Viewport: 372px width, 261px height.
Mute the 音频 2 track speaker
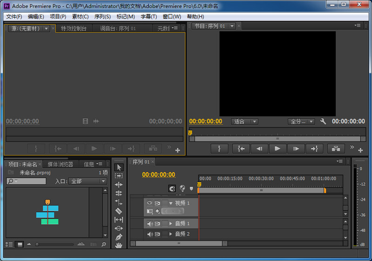[150, 234]
